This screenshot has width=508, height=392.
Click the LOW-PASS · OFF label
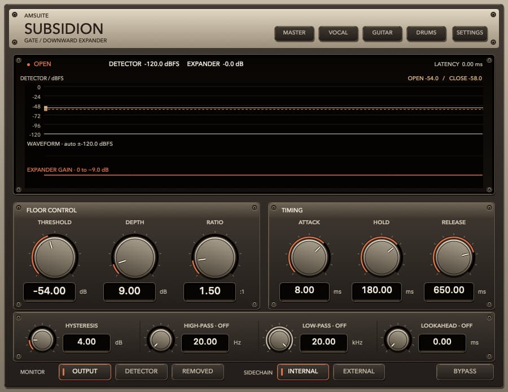[x=325, y=325]
